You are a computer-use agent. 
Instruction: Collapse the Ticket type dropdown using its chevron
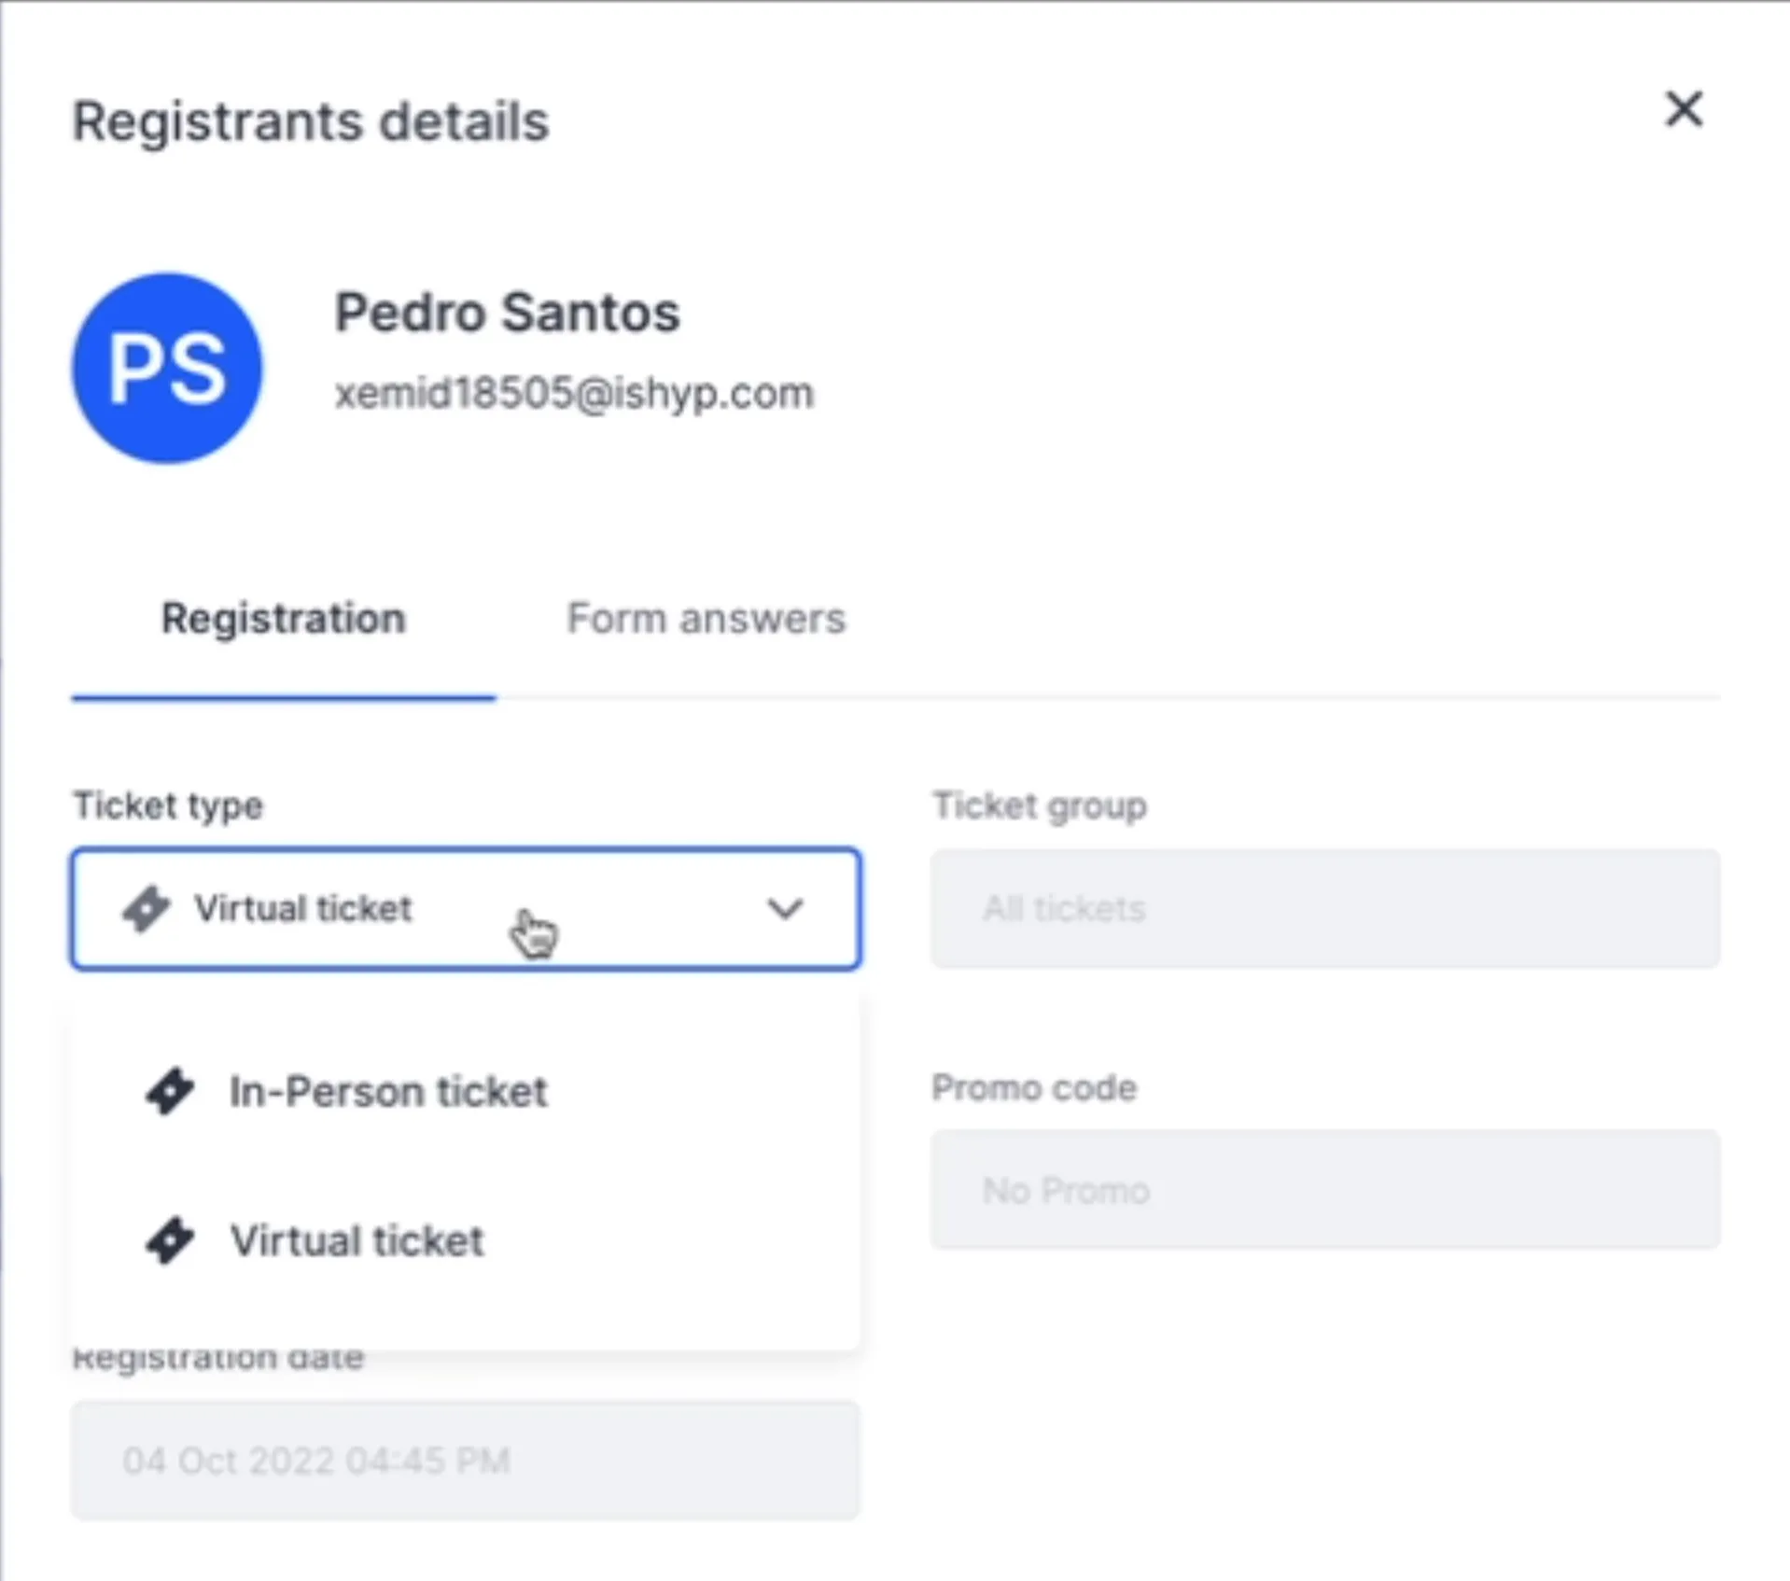(x=785, y=908)
